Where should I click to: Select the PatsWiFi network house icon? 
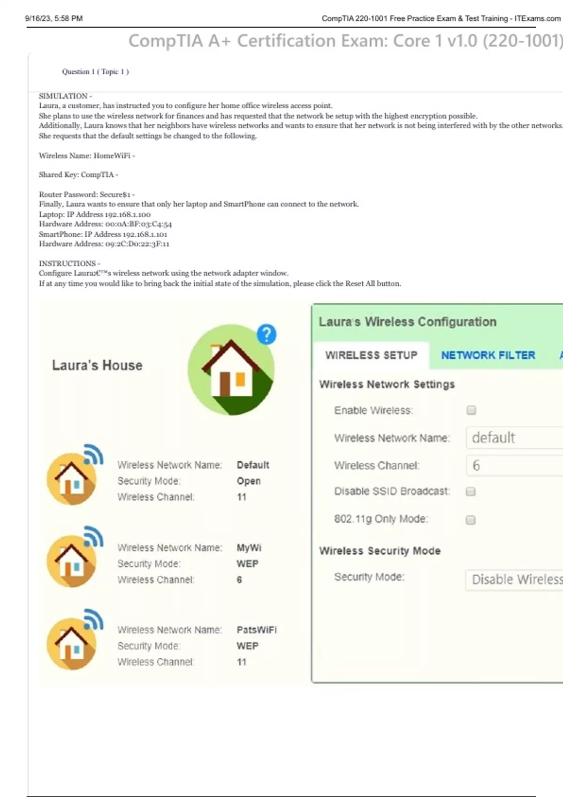coord(71,644)
